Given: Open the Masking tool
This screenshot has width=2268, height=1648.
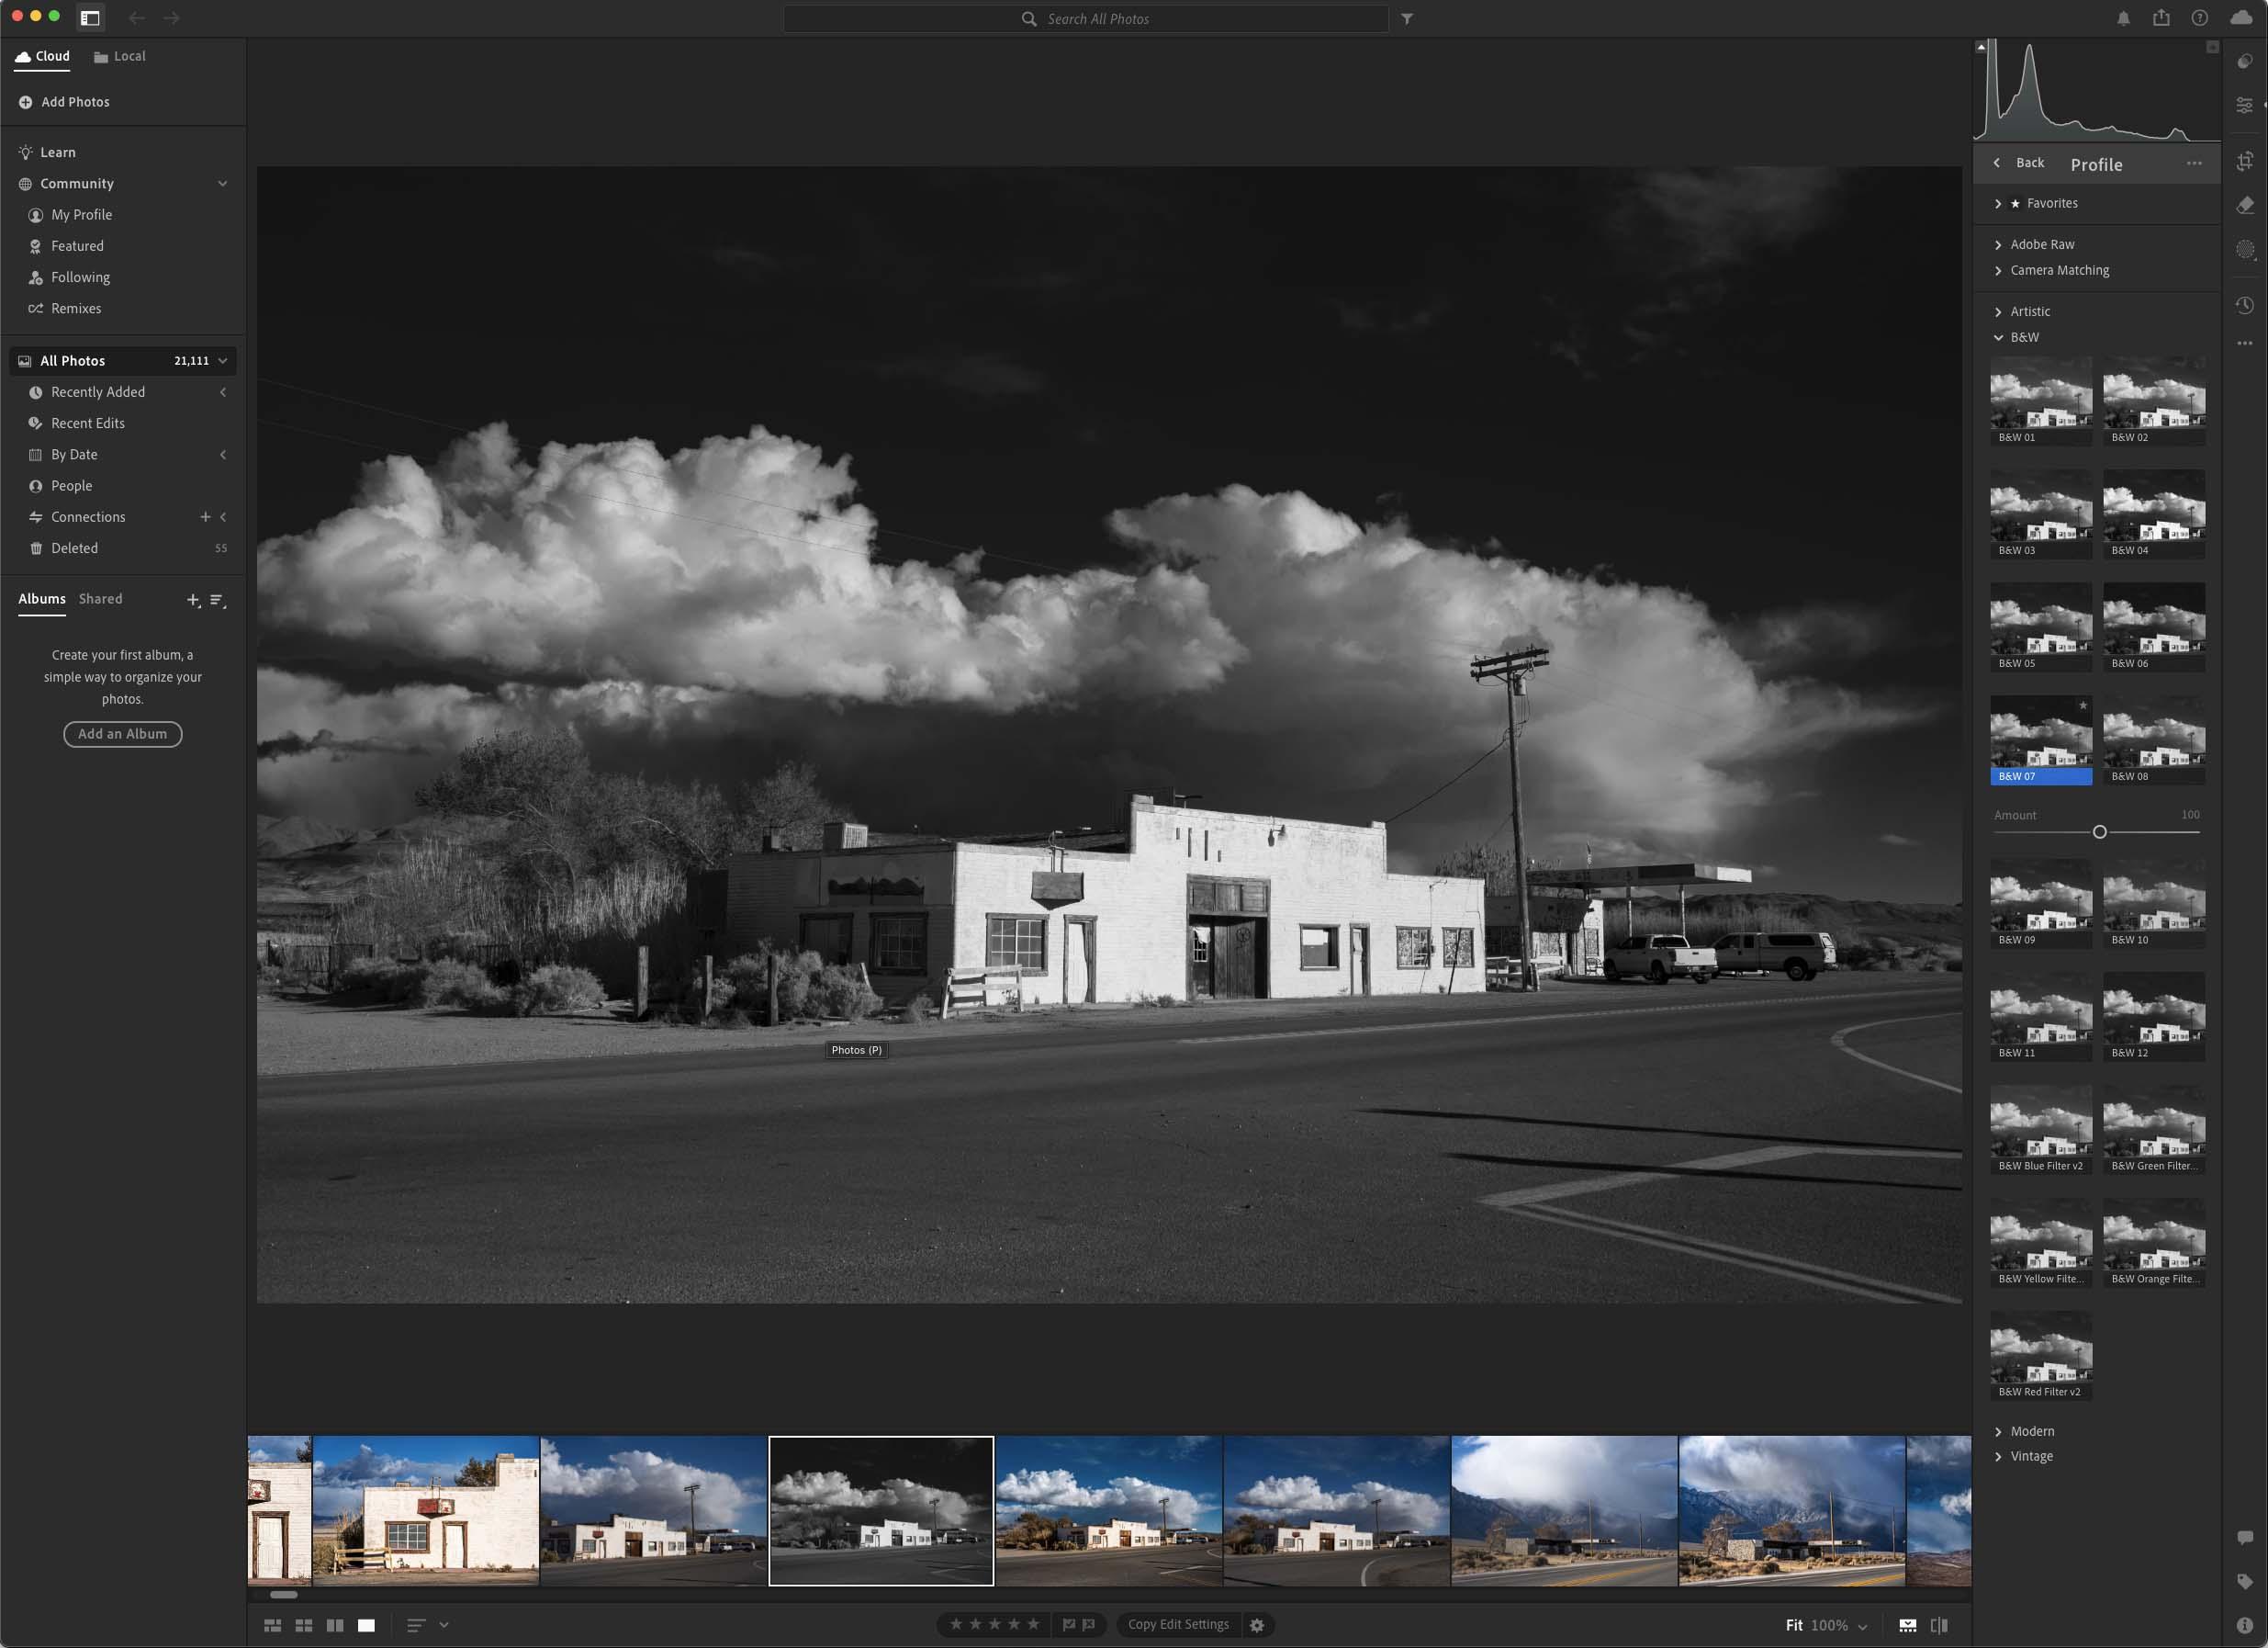Looking at the screenshot, I should pos(2245,249).
